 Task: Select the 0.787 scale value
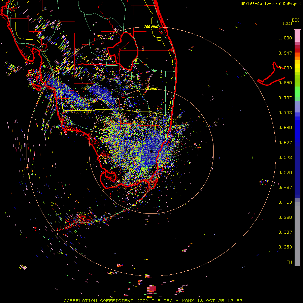pyautogui.click(x=285, y=98)
